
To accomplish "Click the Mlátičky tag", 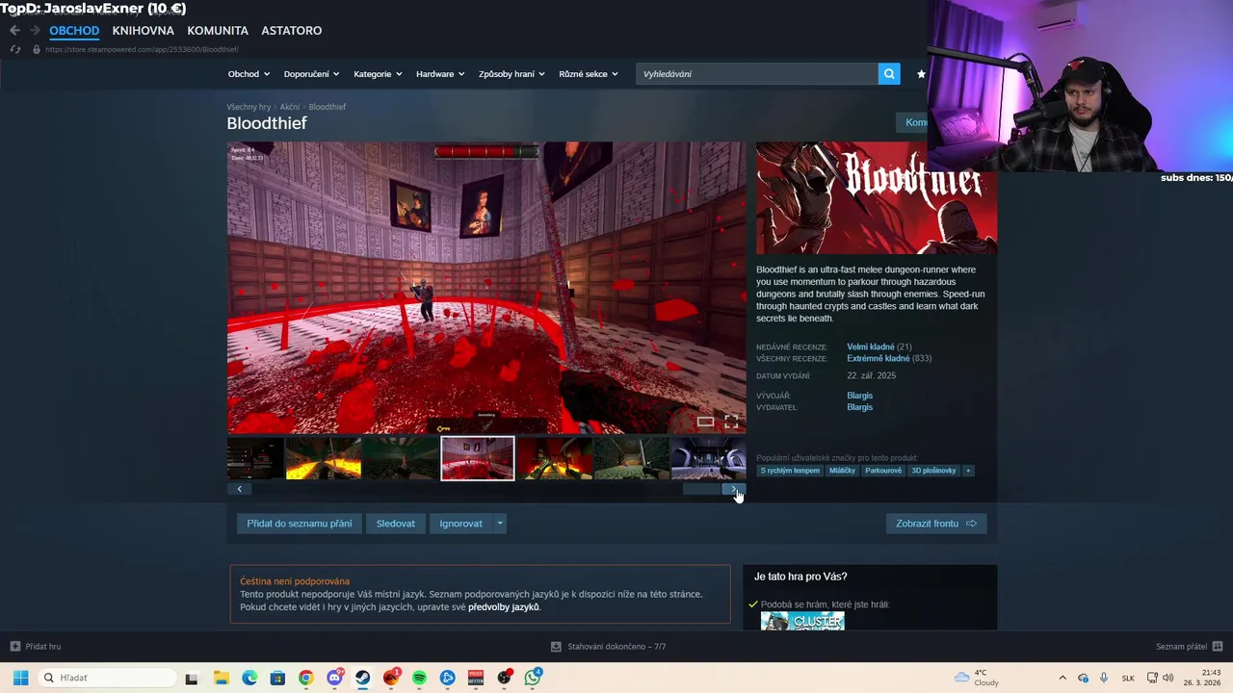I will pyautogui.click(x=842, y=471).
